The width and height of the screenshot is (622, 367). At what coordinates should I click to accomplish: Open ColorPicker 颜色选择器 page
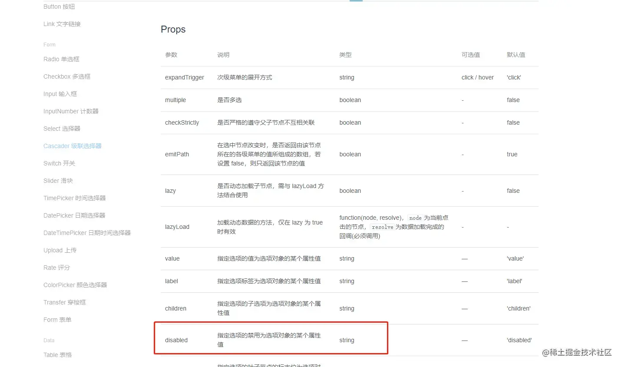tap(75, 285)
